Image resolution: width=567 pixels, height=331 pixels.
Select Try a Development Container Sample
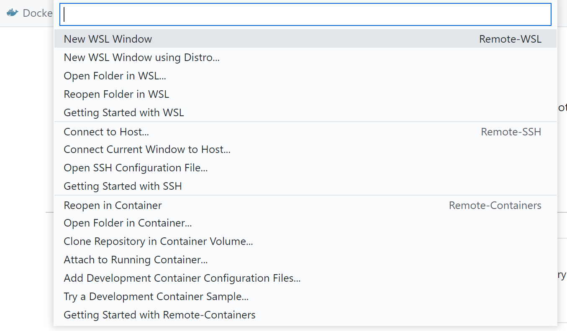pos(305,296)
